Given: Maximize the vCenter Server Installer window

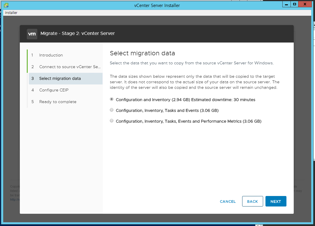Looking at the screenshot, I should point(295,4).
